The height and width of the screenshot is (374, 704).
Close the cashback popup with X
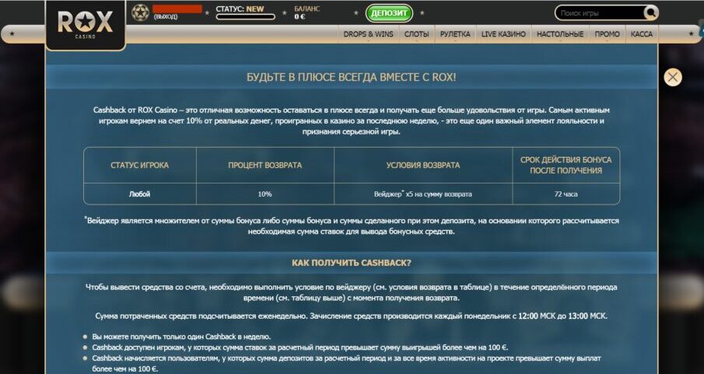click(x=673, y=77)
